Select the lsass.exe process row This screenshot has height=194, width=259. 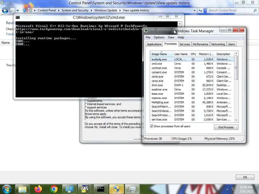click(192, 94)
